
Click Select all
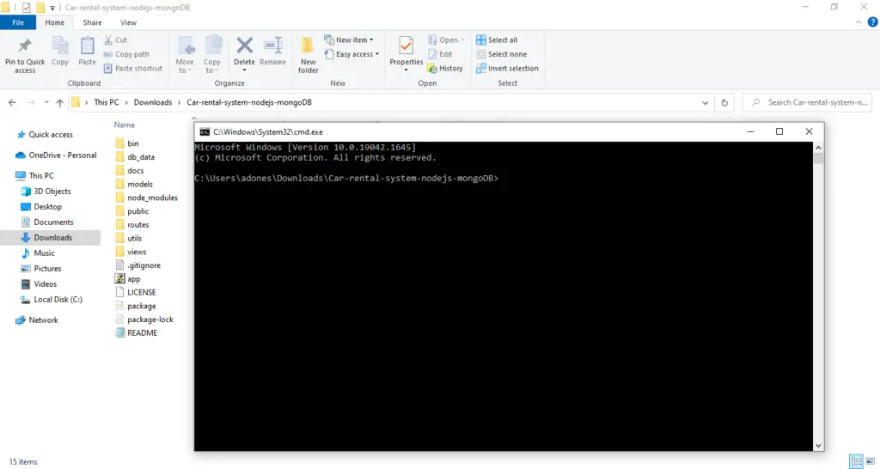pos(497,40)
